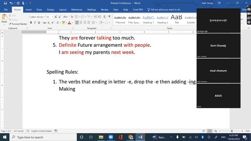Apply numbered list formatting
Viewport: 251px width, 141px height.
pos(83,17)
